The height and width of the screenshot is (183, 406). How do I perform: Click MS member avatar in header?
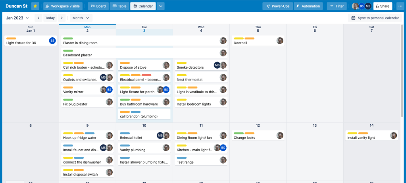click(x=368, y=6)
